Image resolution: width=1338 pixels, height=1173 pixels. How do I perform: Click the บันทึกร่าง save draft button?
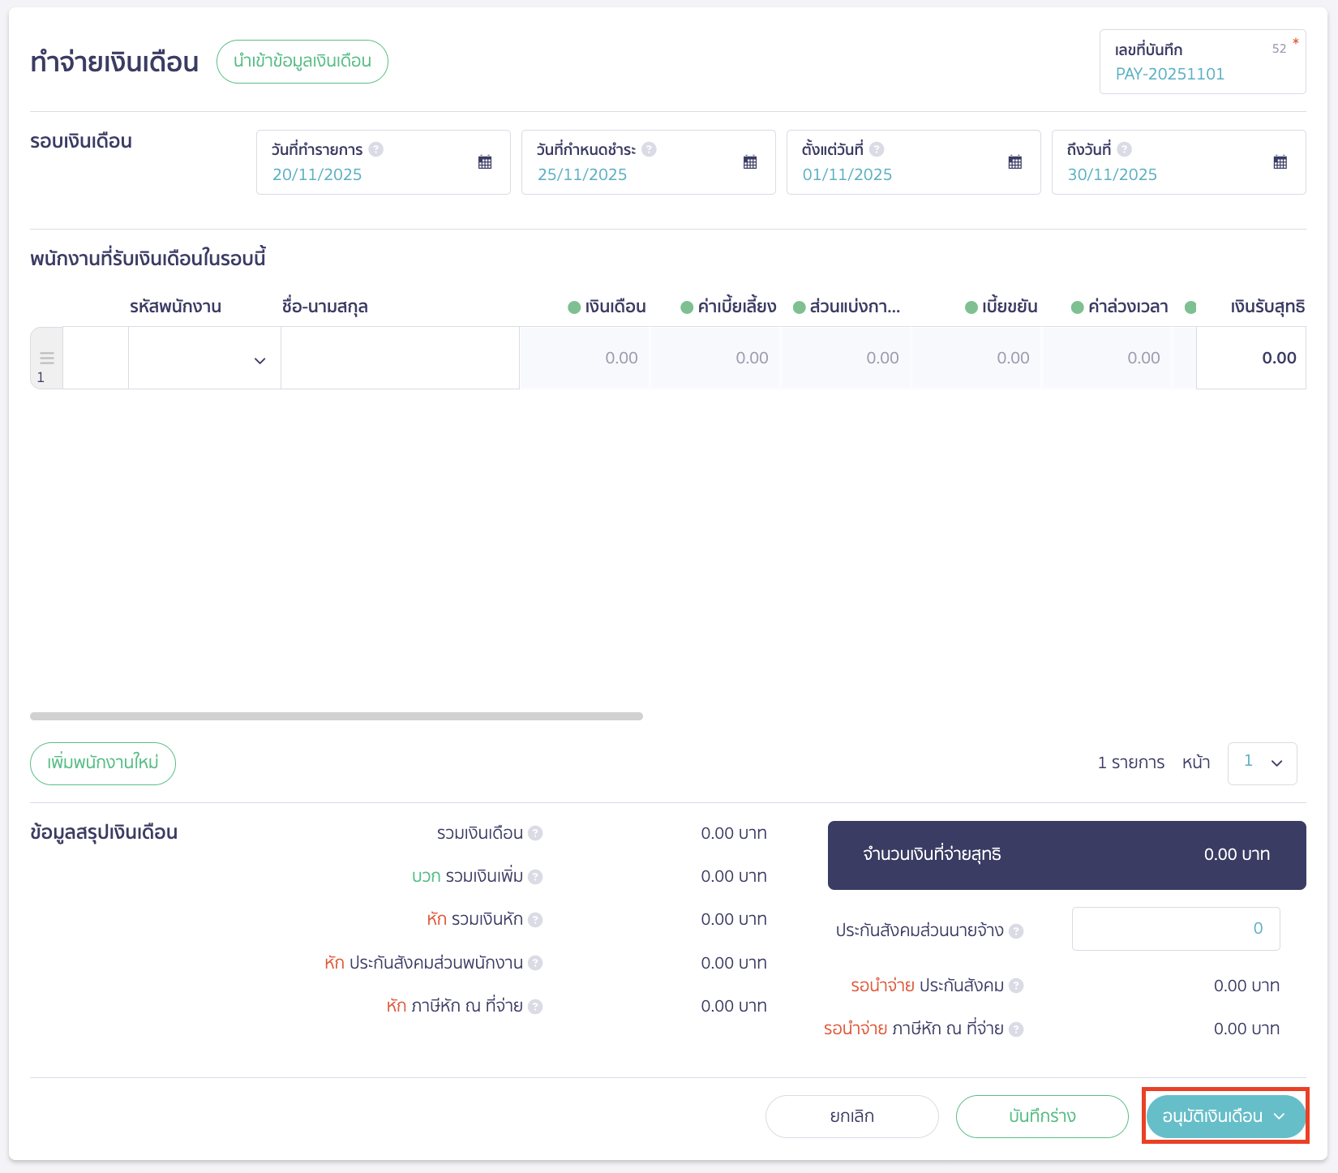[1042, 1116]
